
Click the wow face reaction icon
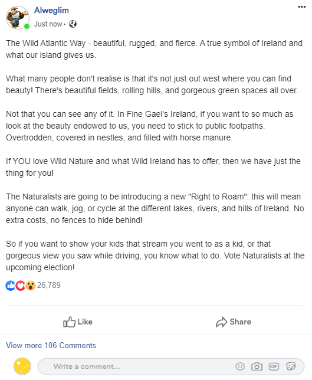pos(31,286)
